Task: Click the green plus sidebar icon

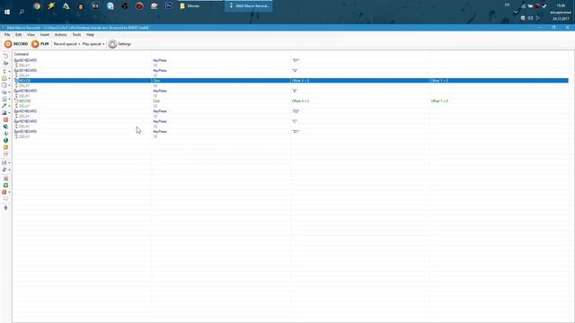Action: [x=5, y=186]
